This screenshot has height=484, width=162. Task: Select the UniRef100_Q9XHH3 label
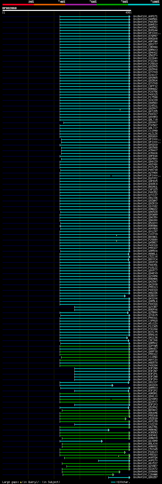pyautogui.click(x=145, y=117)
